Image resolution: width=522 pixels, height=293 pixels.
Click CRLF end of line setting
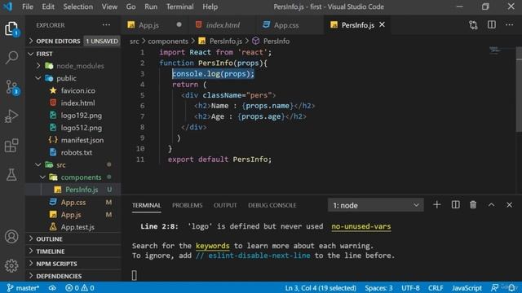click(x=436, y=287)
